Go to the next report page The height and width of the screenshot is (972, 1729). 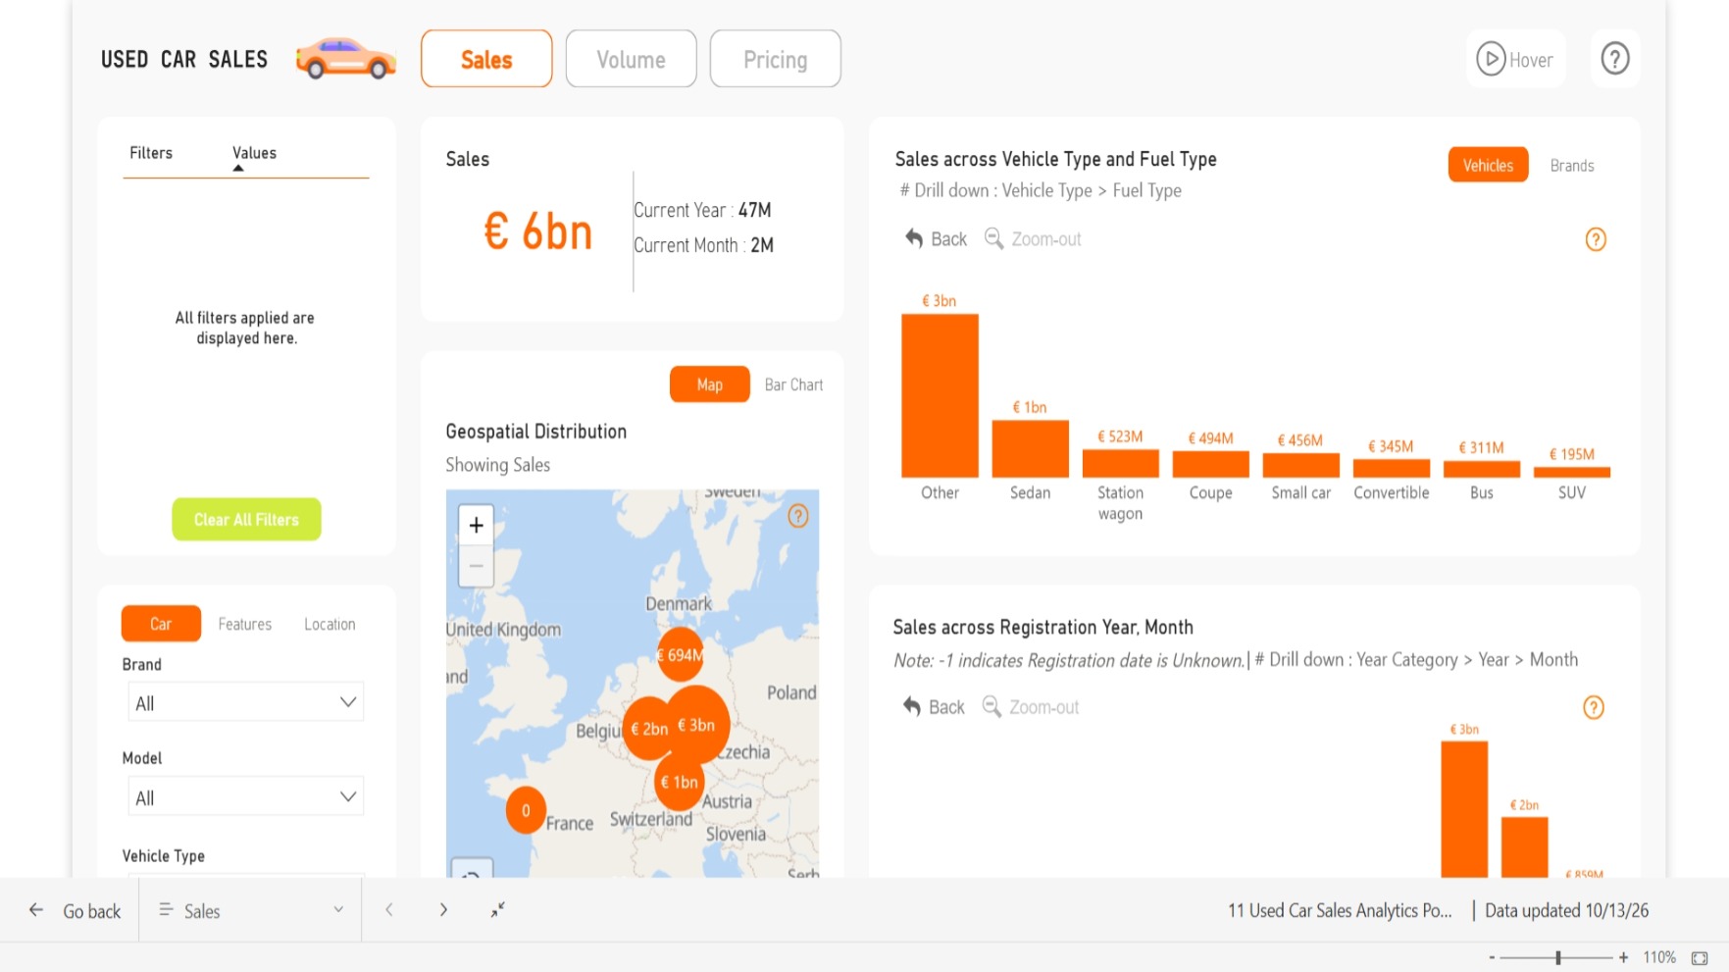443,910
